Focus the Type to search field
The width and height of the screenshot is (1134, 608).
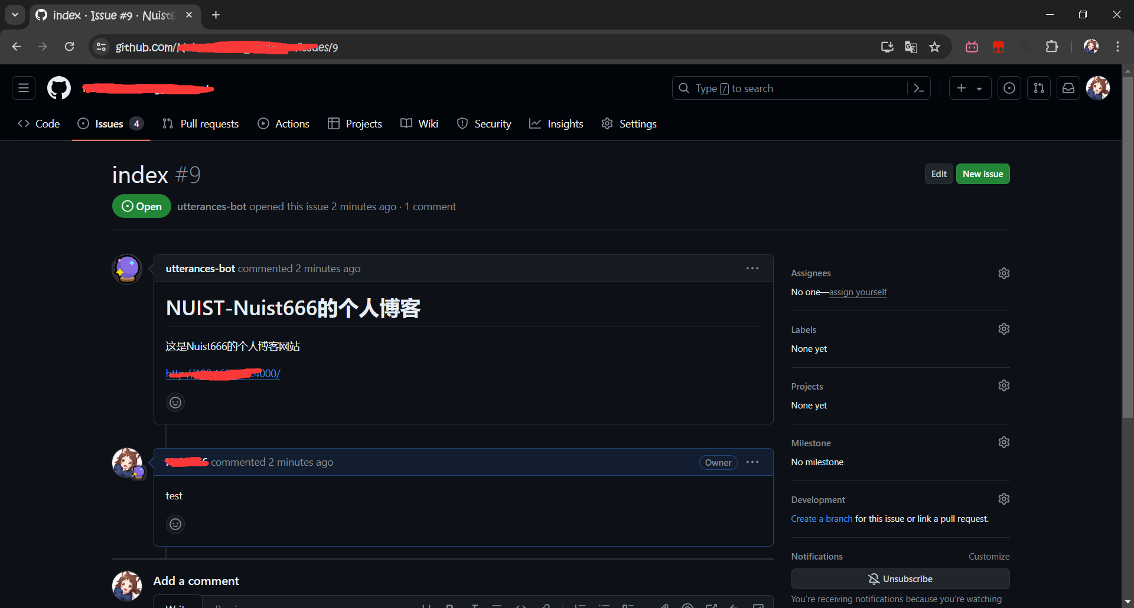(x=791, y=89)
